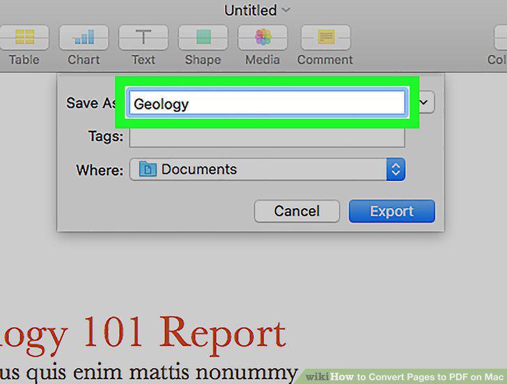Add a Comment from the toolbar

click(326, 38)
